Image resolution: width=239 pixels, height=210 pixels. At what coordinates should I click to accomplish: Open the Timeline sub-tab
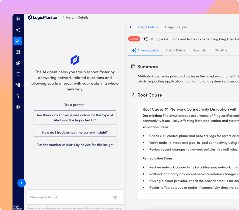[x=221, y=50]
